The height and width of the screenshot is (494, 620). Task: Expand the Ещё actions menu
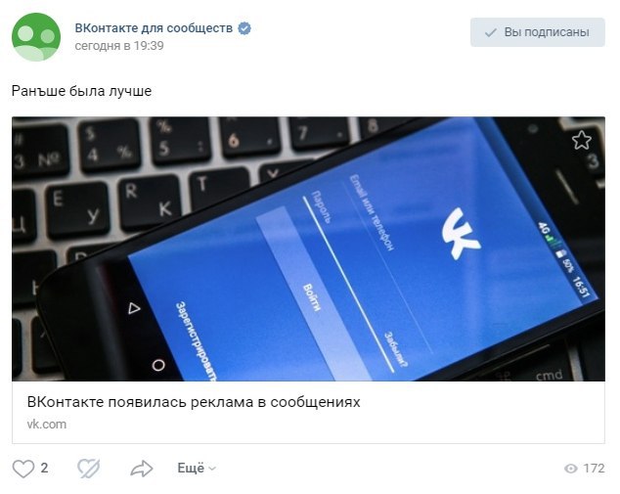tap(197, 468)
